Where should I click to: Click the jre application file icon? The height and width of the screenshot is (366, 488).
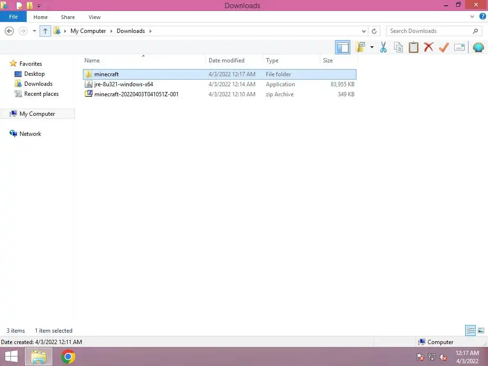pyautogui.click(x=88, y=84)
